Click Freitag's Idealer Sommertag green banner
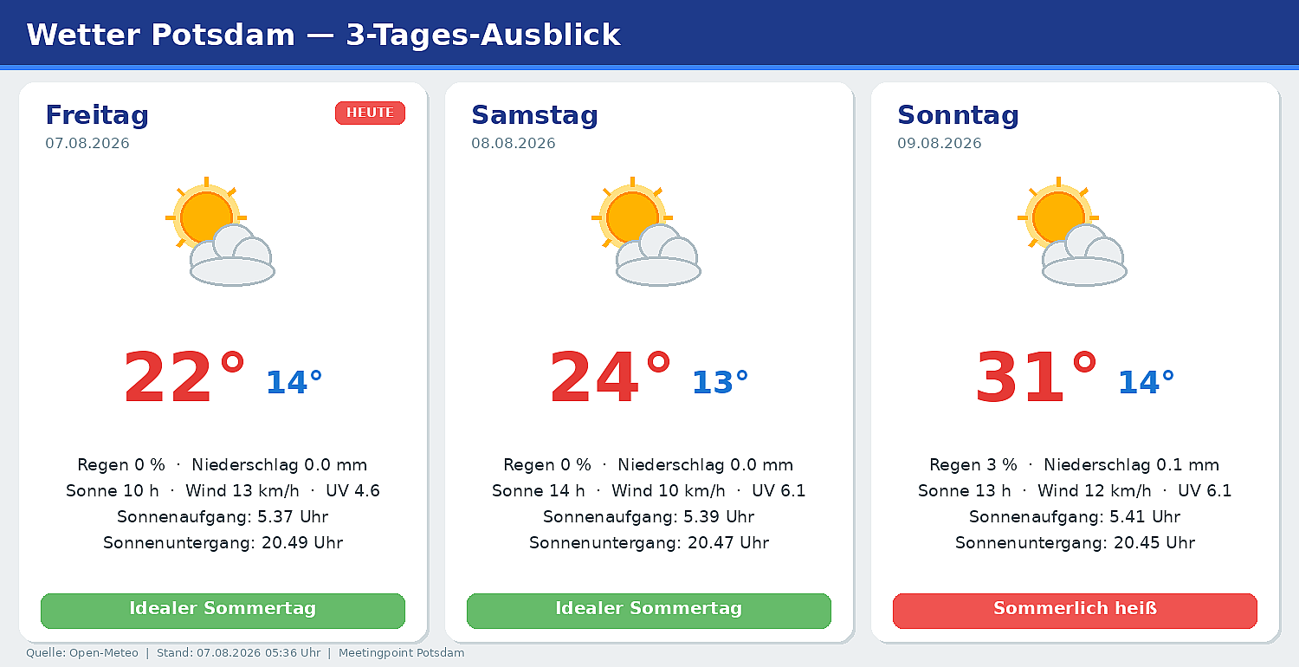 click(223, 611)
